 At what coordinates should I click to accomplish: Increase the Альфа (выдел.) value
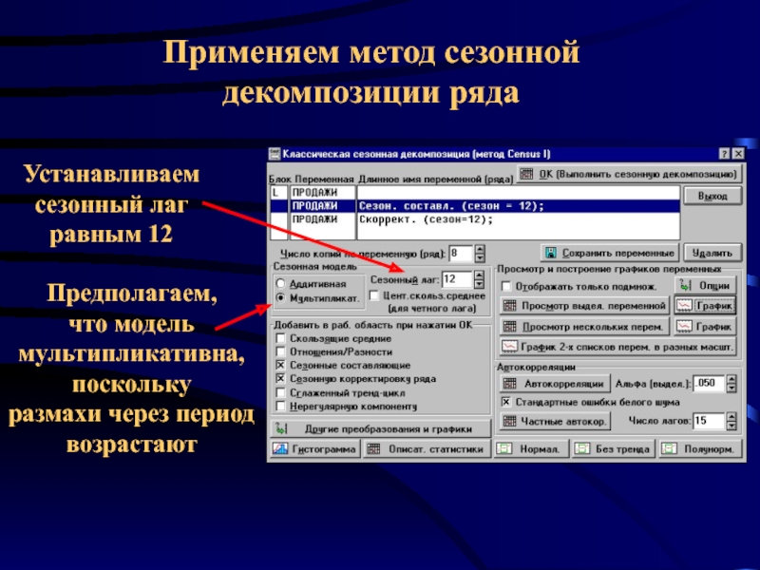(731, 379)
